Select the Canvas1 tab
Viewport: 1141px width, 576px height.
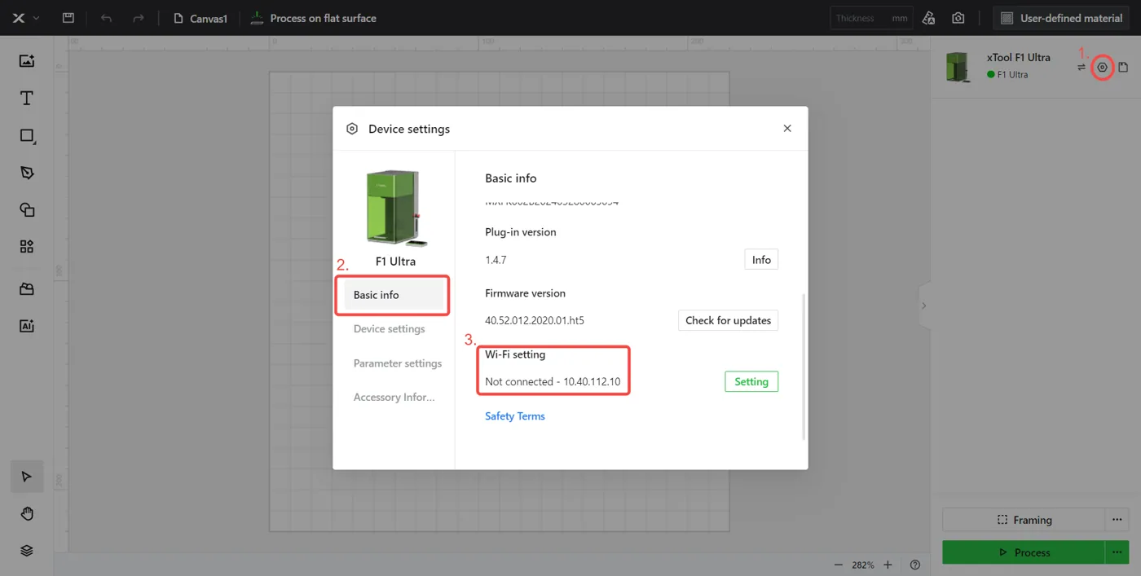click(x=200, y=18)
